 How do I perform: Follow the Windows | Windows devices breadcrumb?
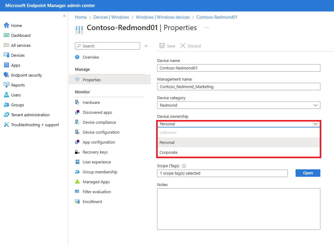click(x=163, y=17)
